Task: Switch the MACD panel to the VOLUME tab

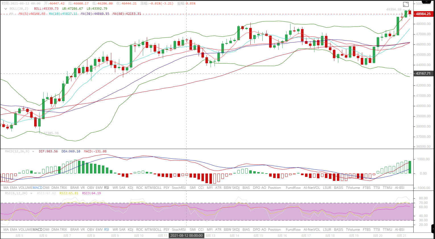Action: click(x=25, y=188)
